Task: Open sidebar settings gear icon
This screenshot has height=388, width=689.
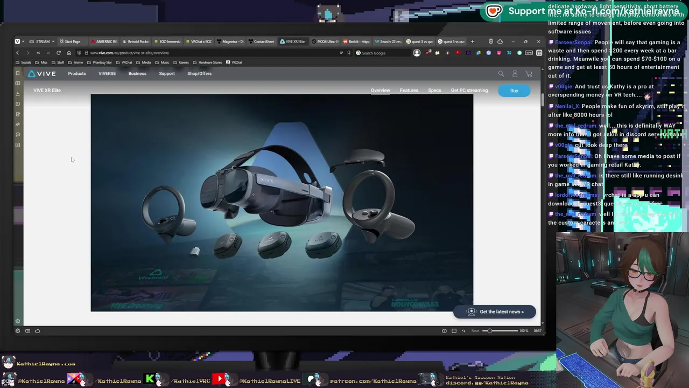Action: pyautogui.click(x=18, y=321)
